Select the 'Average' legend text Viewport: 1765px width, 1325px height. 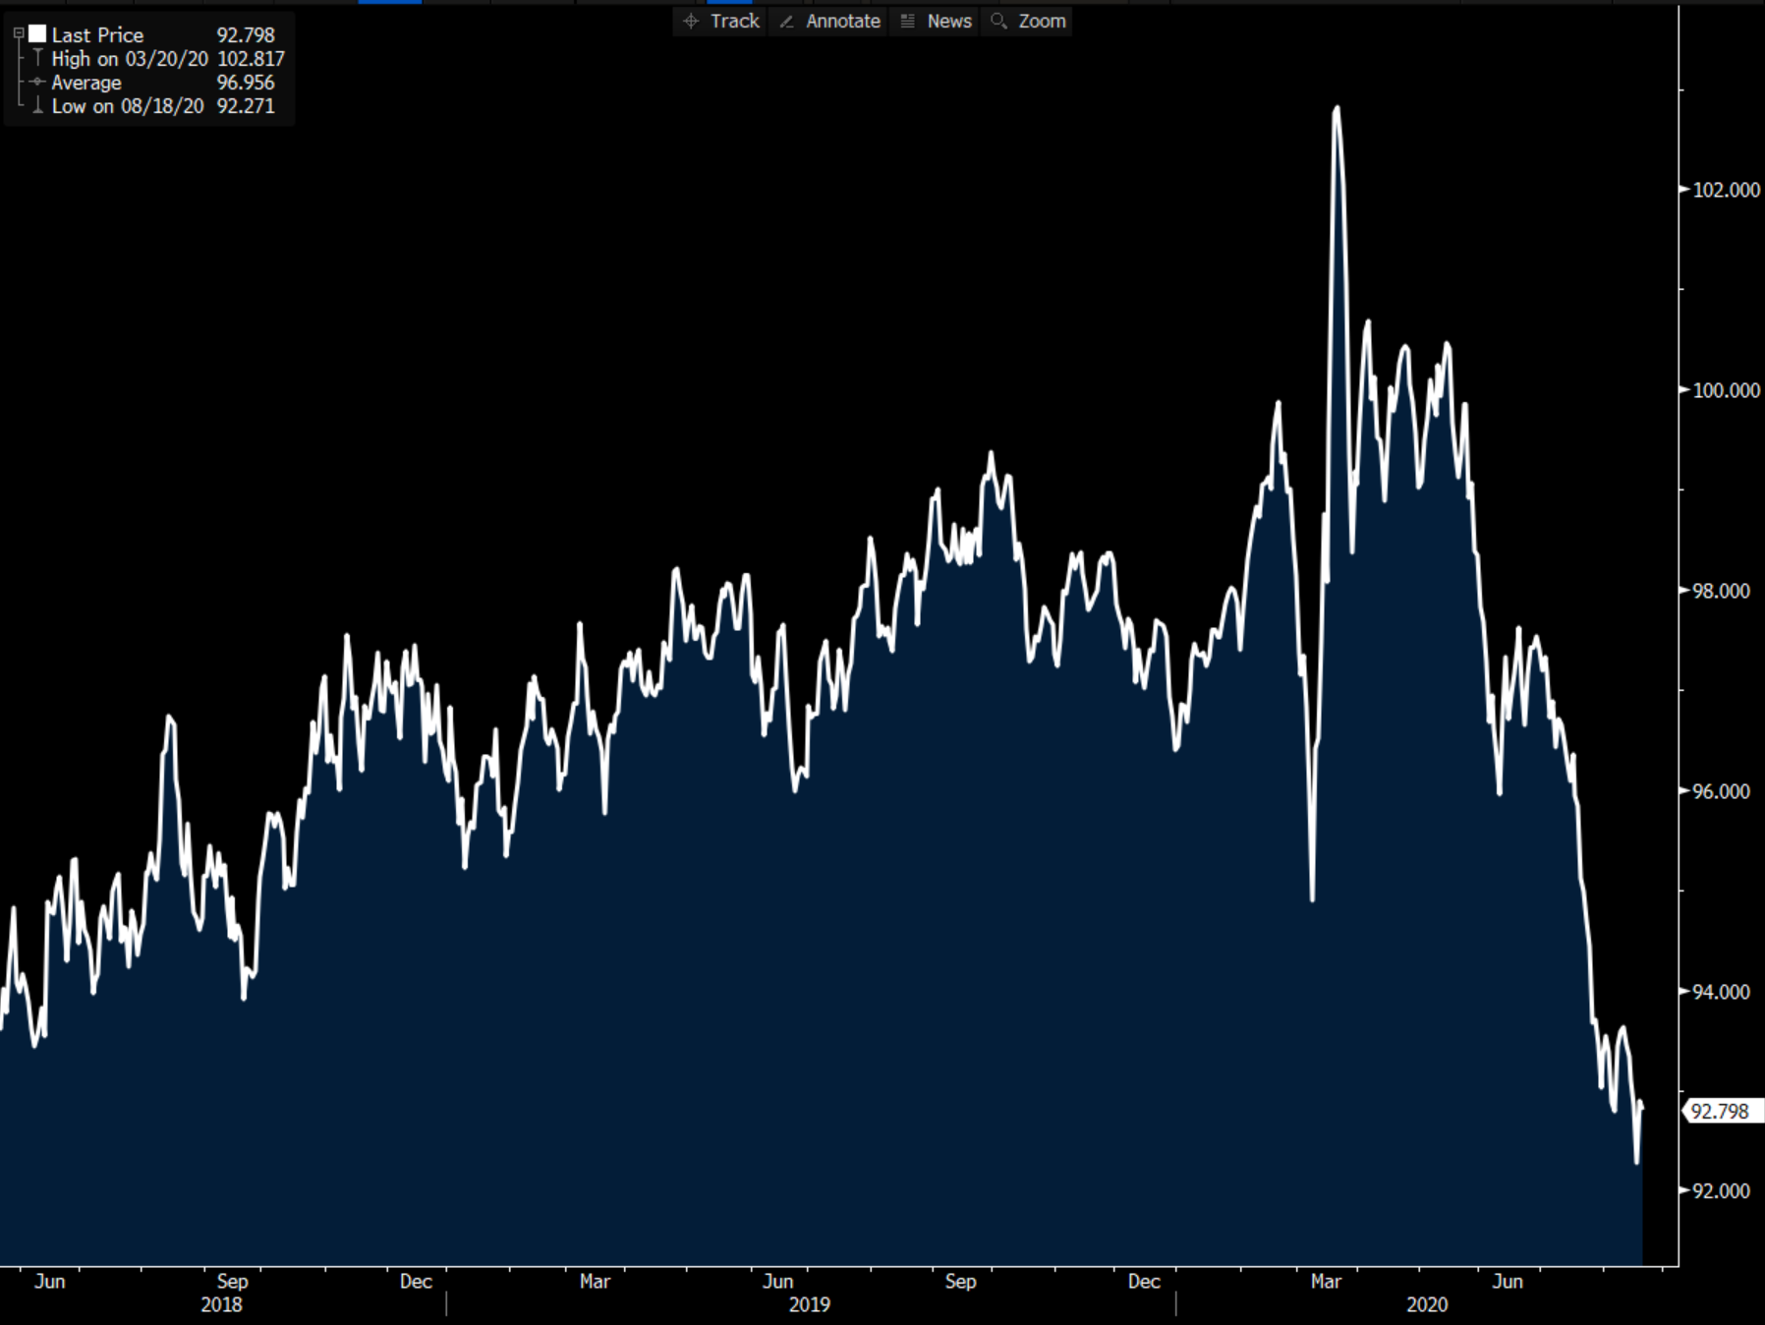pyautogui.click(x=86, y=83)
